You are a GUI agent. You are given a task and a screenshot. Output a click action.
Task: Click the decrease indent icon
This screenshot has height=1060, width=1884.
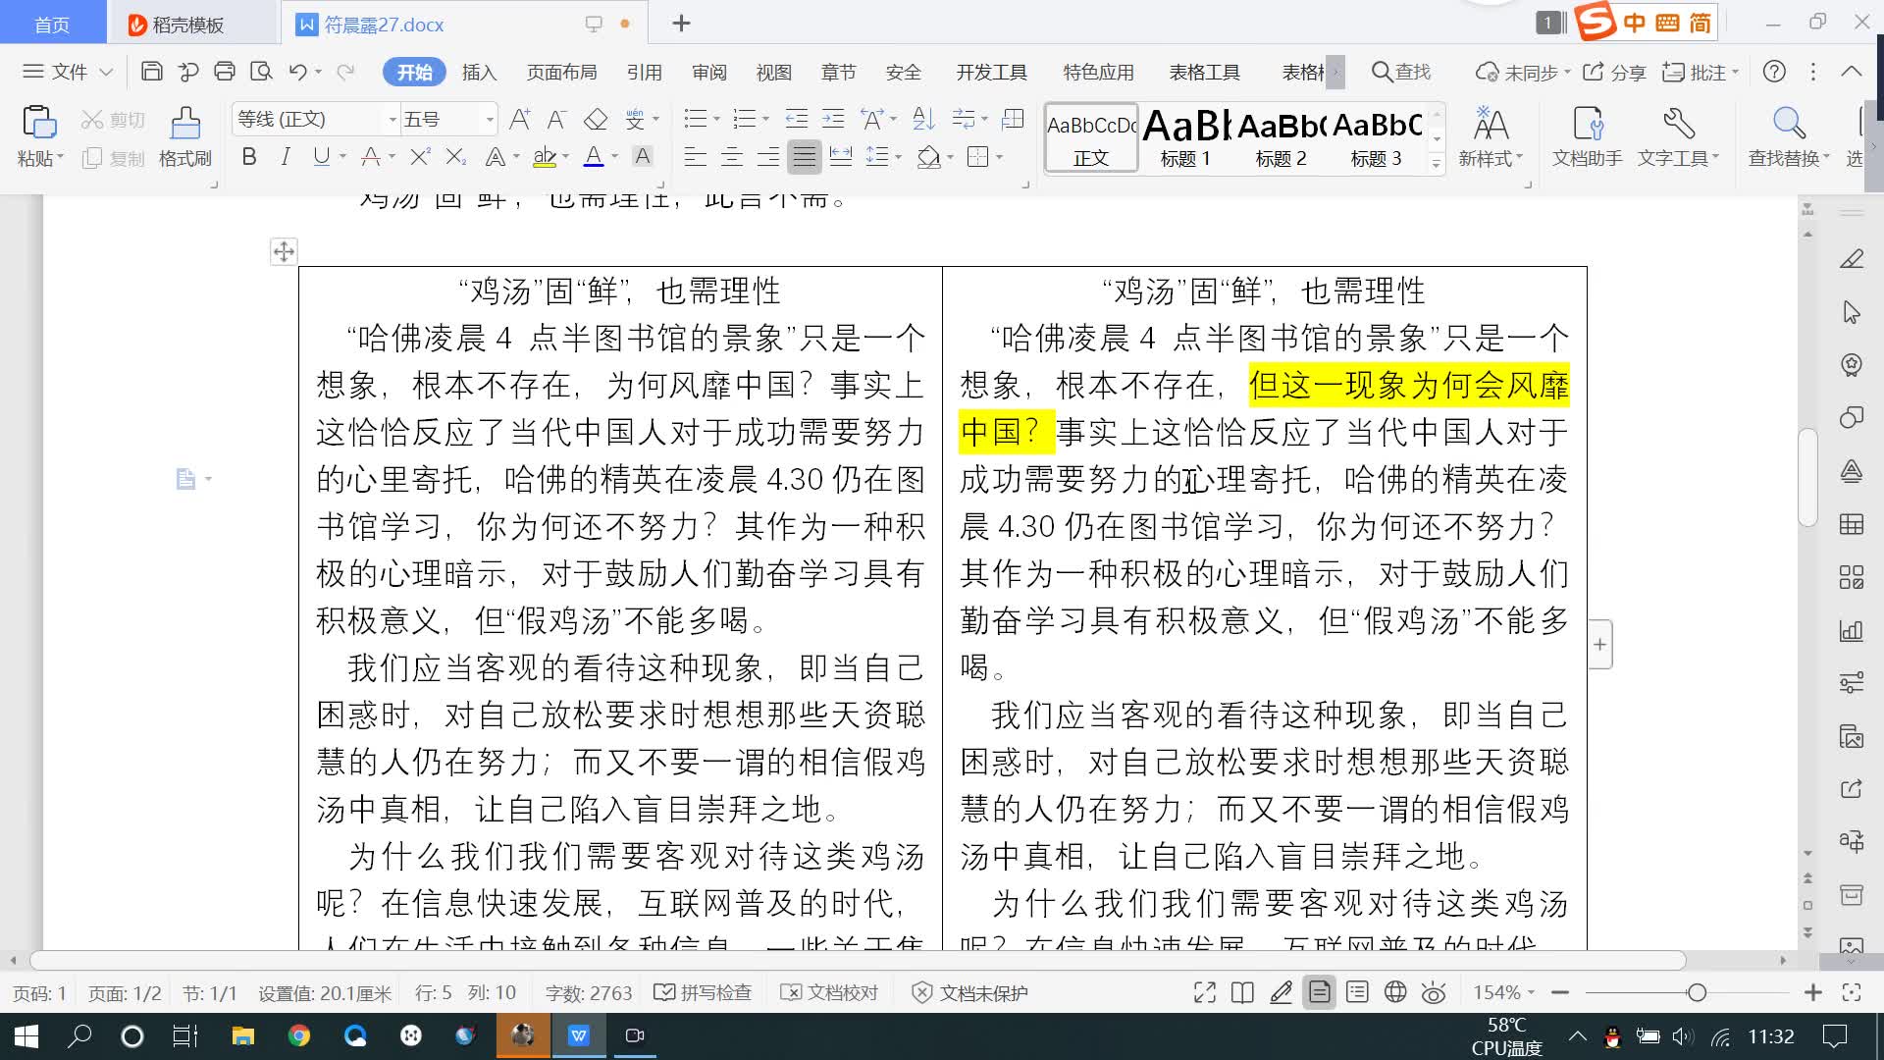(x=797, y=120)
